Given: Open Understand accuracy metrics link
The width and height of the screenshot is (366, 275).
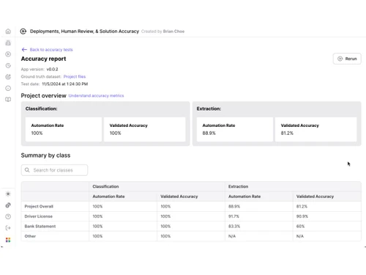Looking at the screenshot, I should (96, 95).
